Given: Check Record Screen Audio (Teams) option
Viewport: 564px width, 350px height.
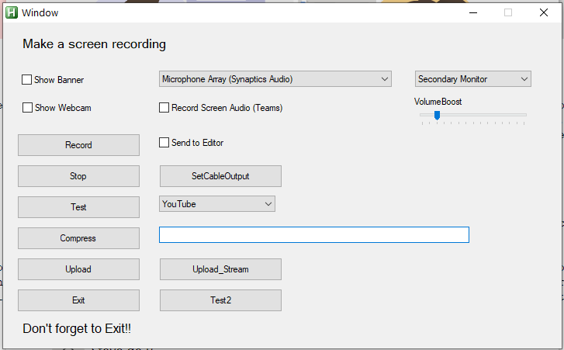Looking at the screenshot, I should coord(164,108).
